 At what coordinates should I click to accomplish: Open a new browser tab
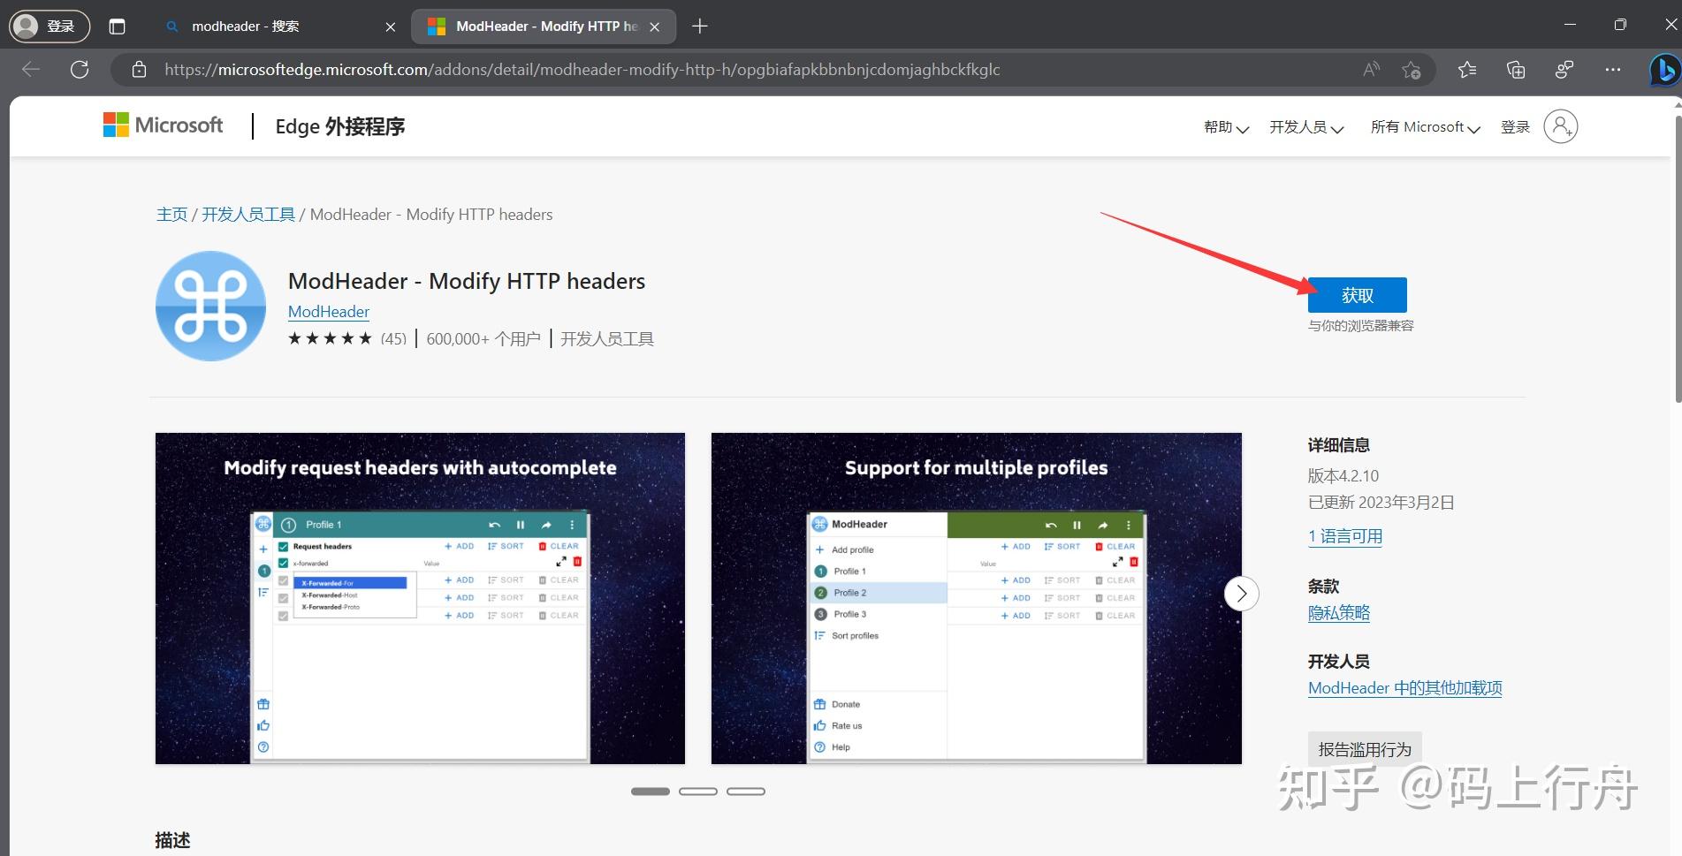(x=700, y=27)
